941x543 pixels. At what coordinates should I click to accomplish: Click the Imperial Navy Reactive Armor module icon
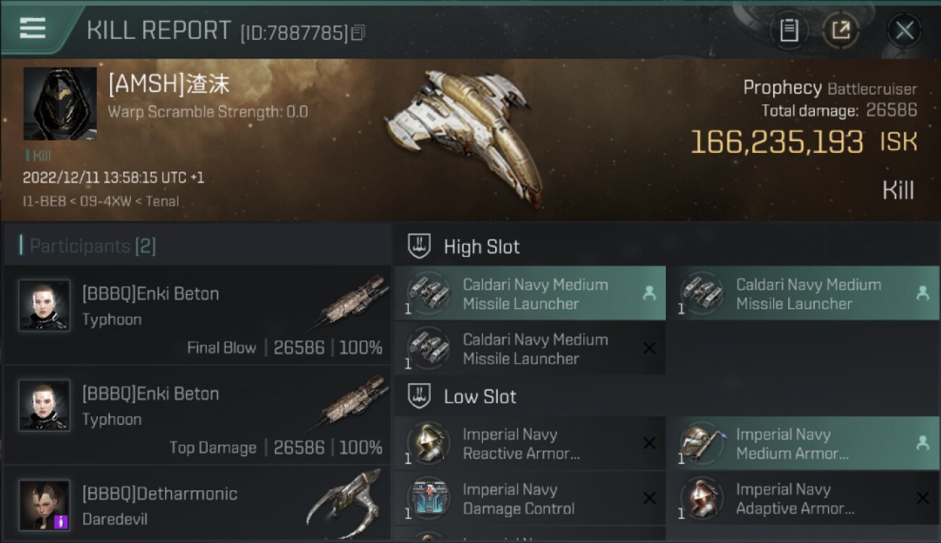(429, 443)
